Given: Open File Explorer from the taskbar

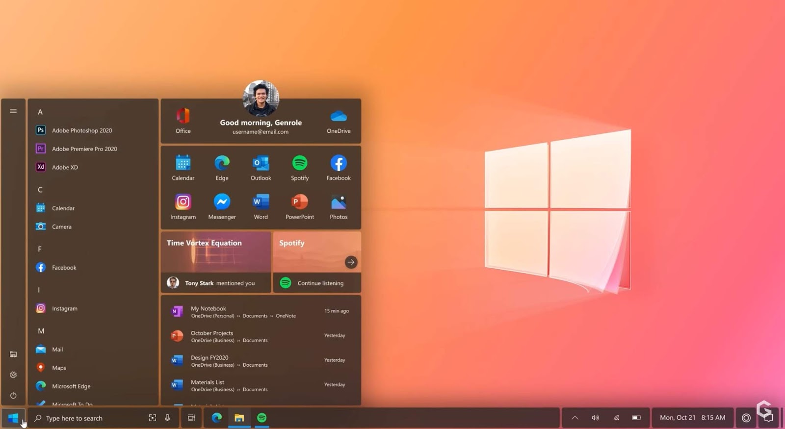Looking at the screenshot, I should (239, 418).
